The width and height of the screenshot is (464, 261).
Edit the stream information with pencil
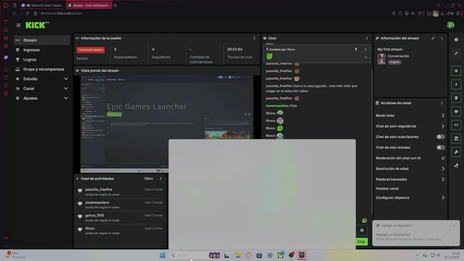tap(433, 38)
